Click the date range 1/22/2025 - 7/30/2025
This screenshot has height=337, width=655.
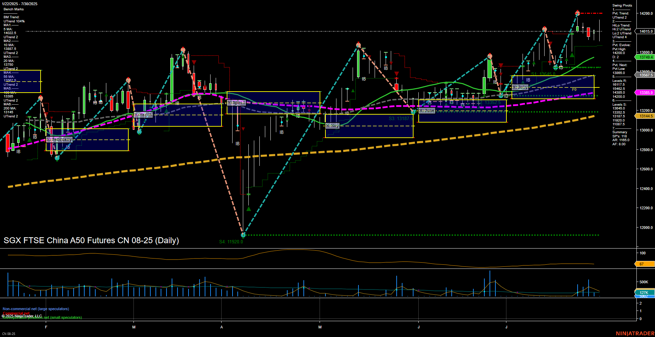20,4
